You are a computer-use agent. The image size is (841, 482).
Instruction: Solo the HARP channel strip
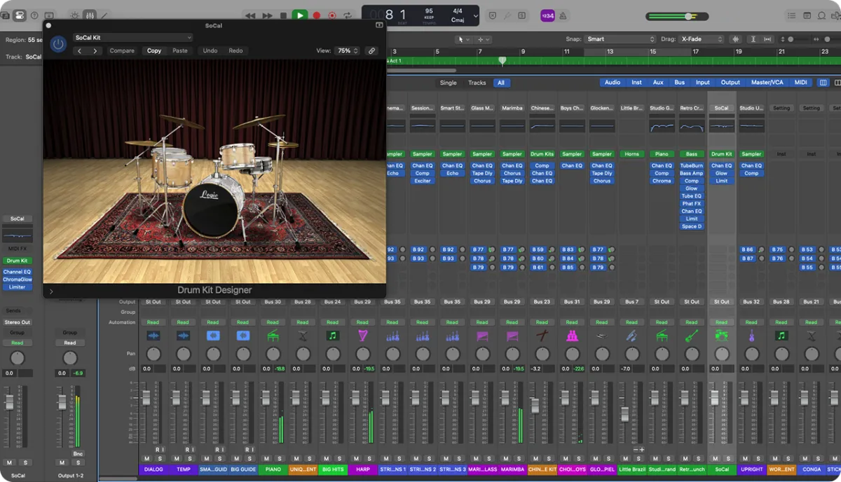[369, 459]
